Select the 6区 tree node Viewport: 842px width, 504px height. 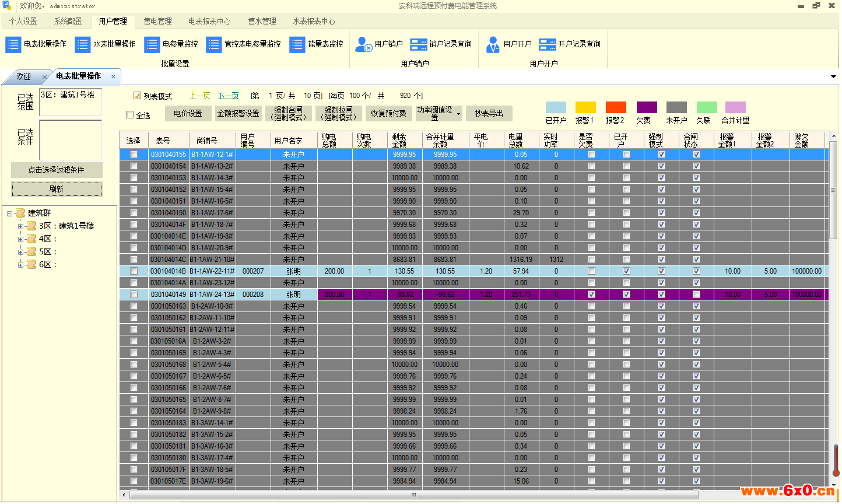tap(48, 264)
